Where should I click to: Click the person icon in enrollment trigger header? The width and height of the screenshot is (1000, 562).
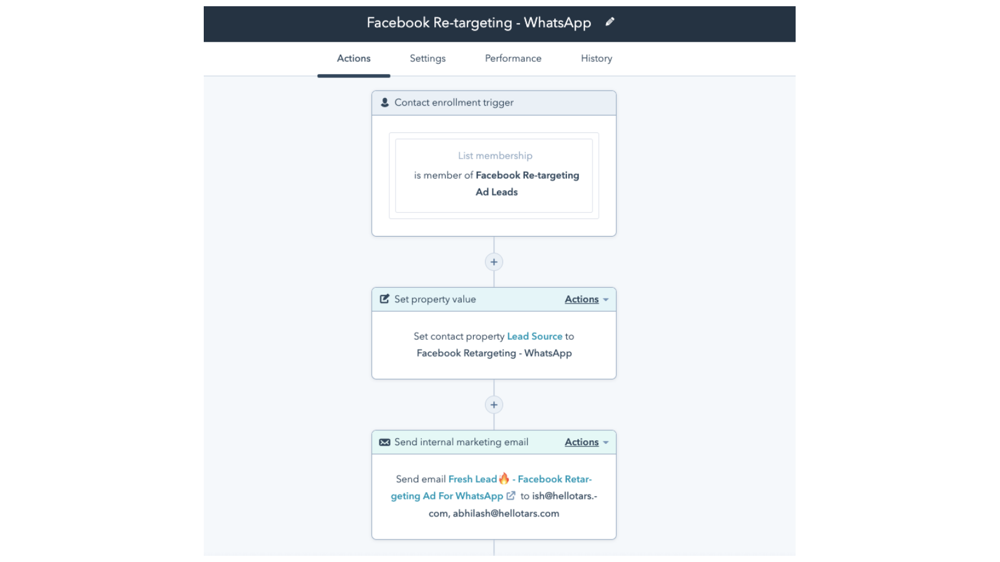pyautogui.click(x=385, y=102)
